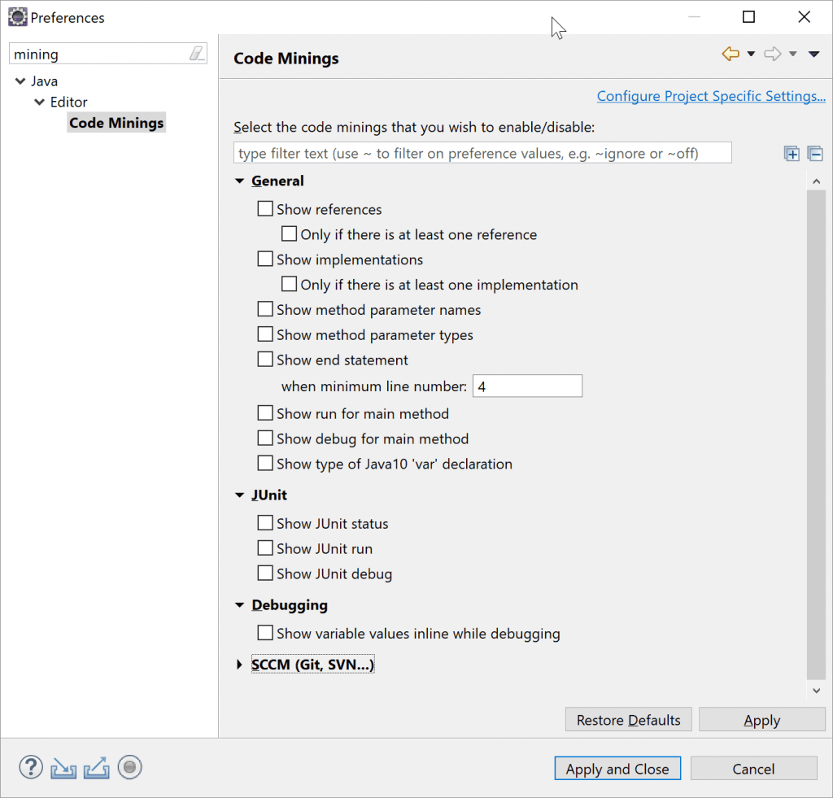Click the minimum line number field
Screen dimensions: 833x798
527,386
